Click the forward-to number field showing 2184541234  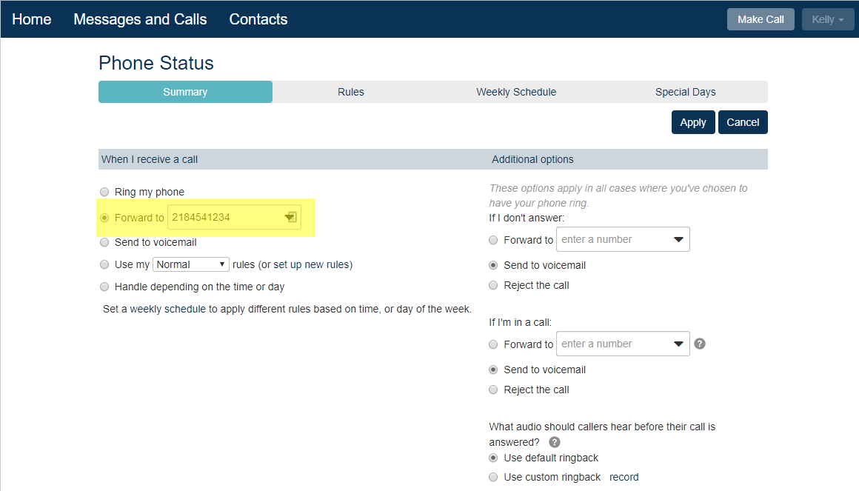tap(224, 218)
